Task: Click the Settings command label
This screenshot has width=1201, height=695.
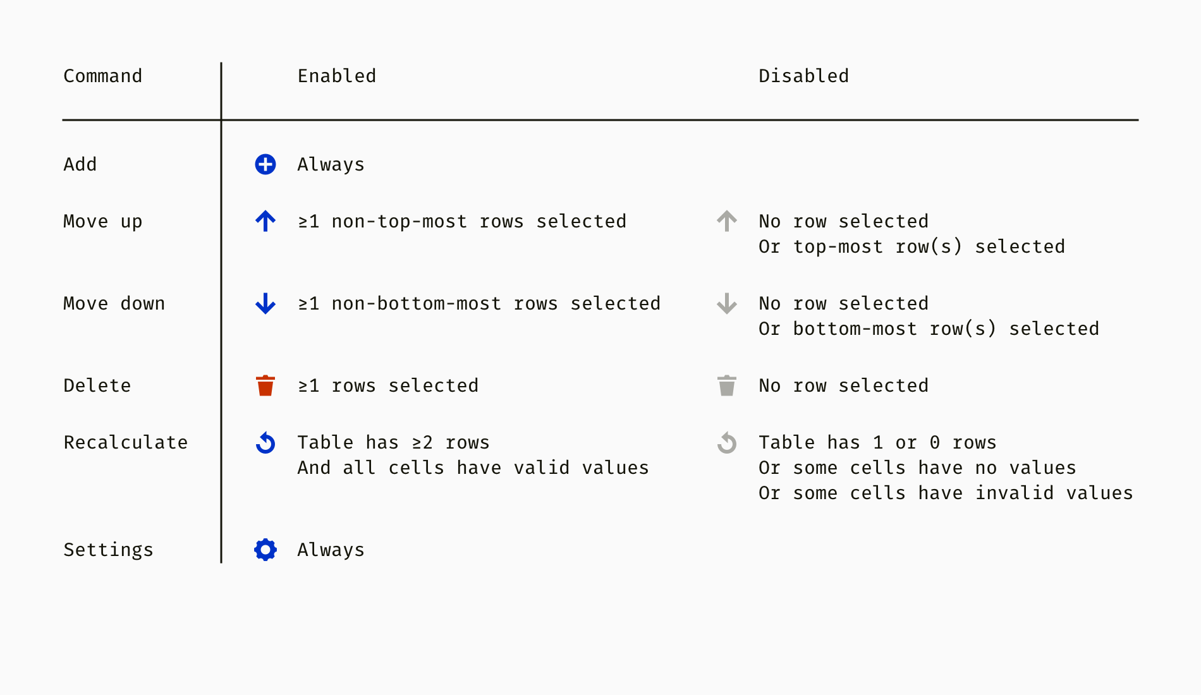Action: click(x=109, y=550)
